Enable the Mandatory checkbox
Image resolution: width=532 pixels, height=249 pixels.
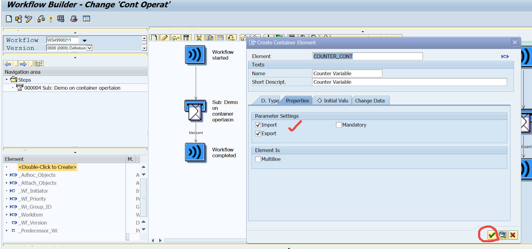(x=339, y=125)
